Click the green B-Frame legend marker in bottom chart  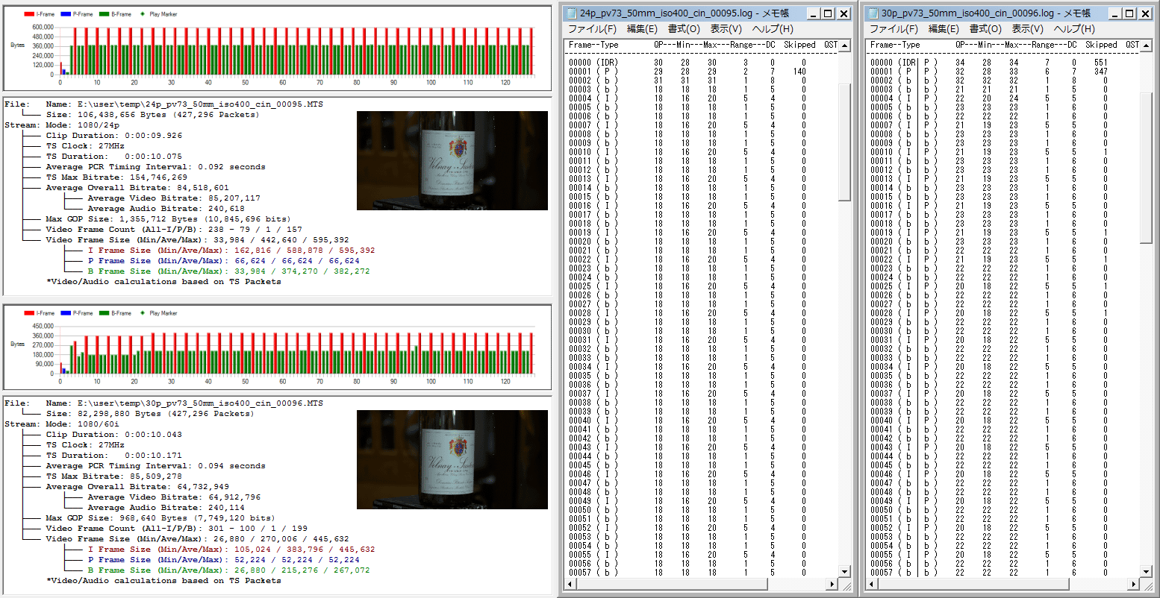tap(104, 313)
